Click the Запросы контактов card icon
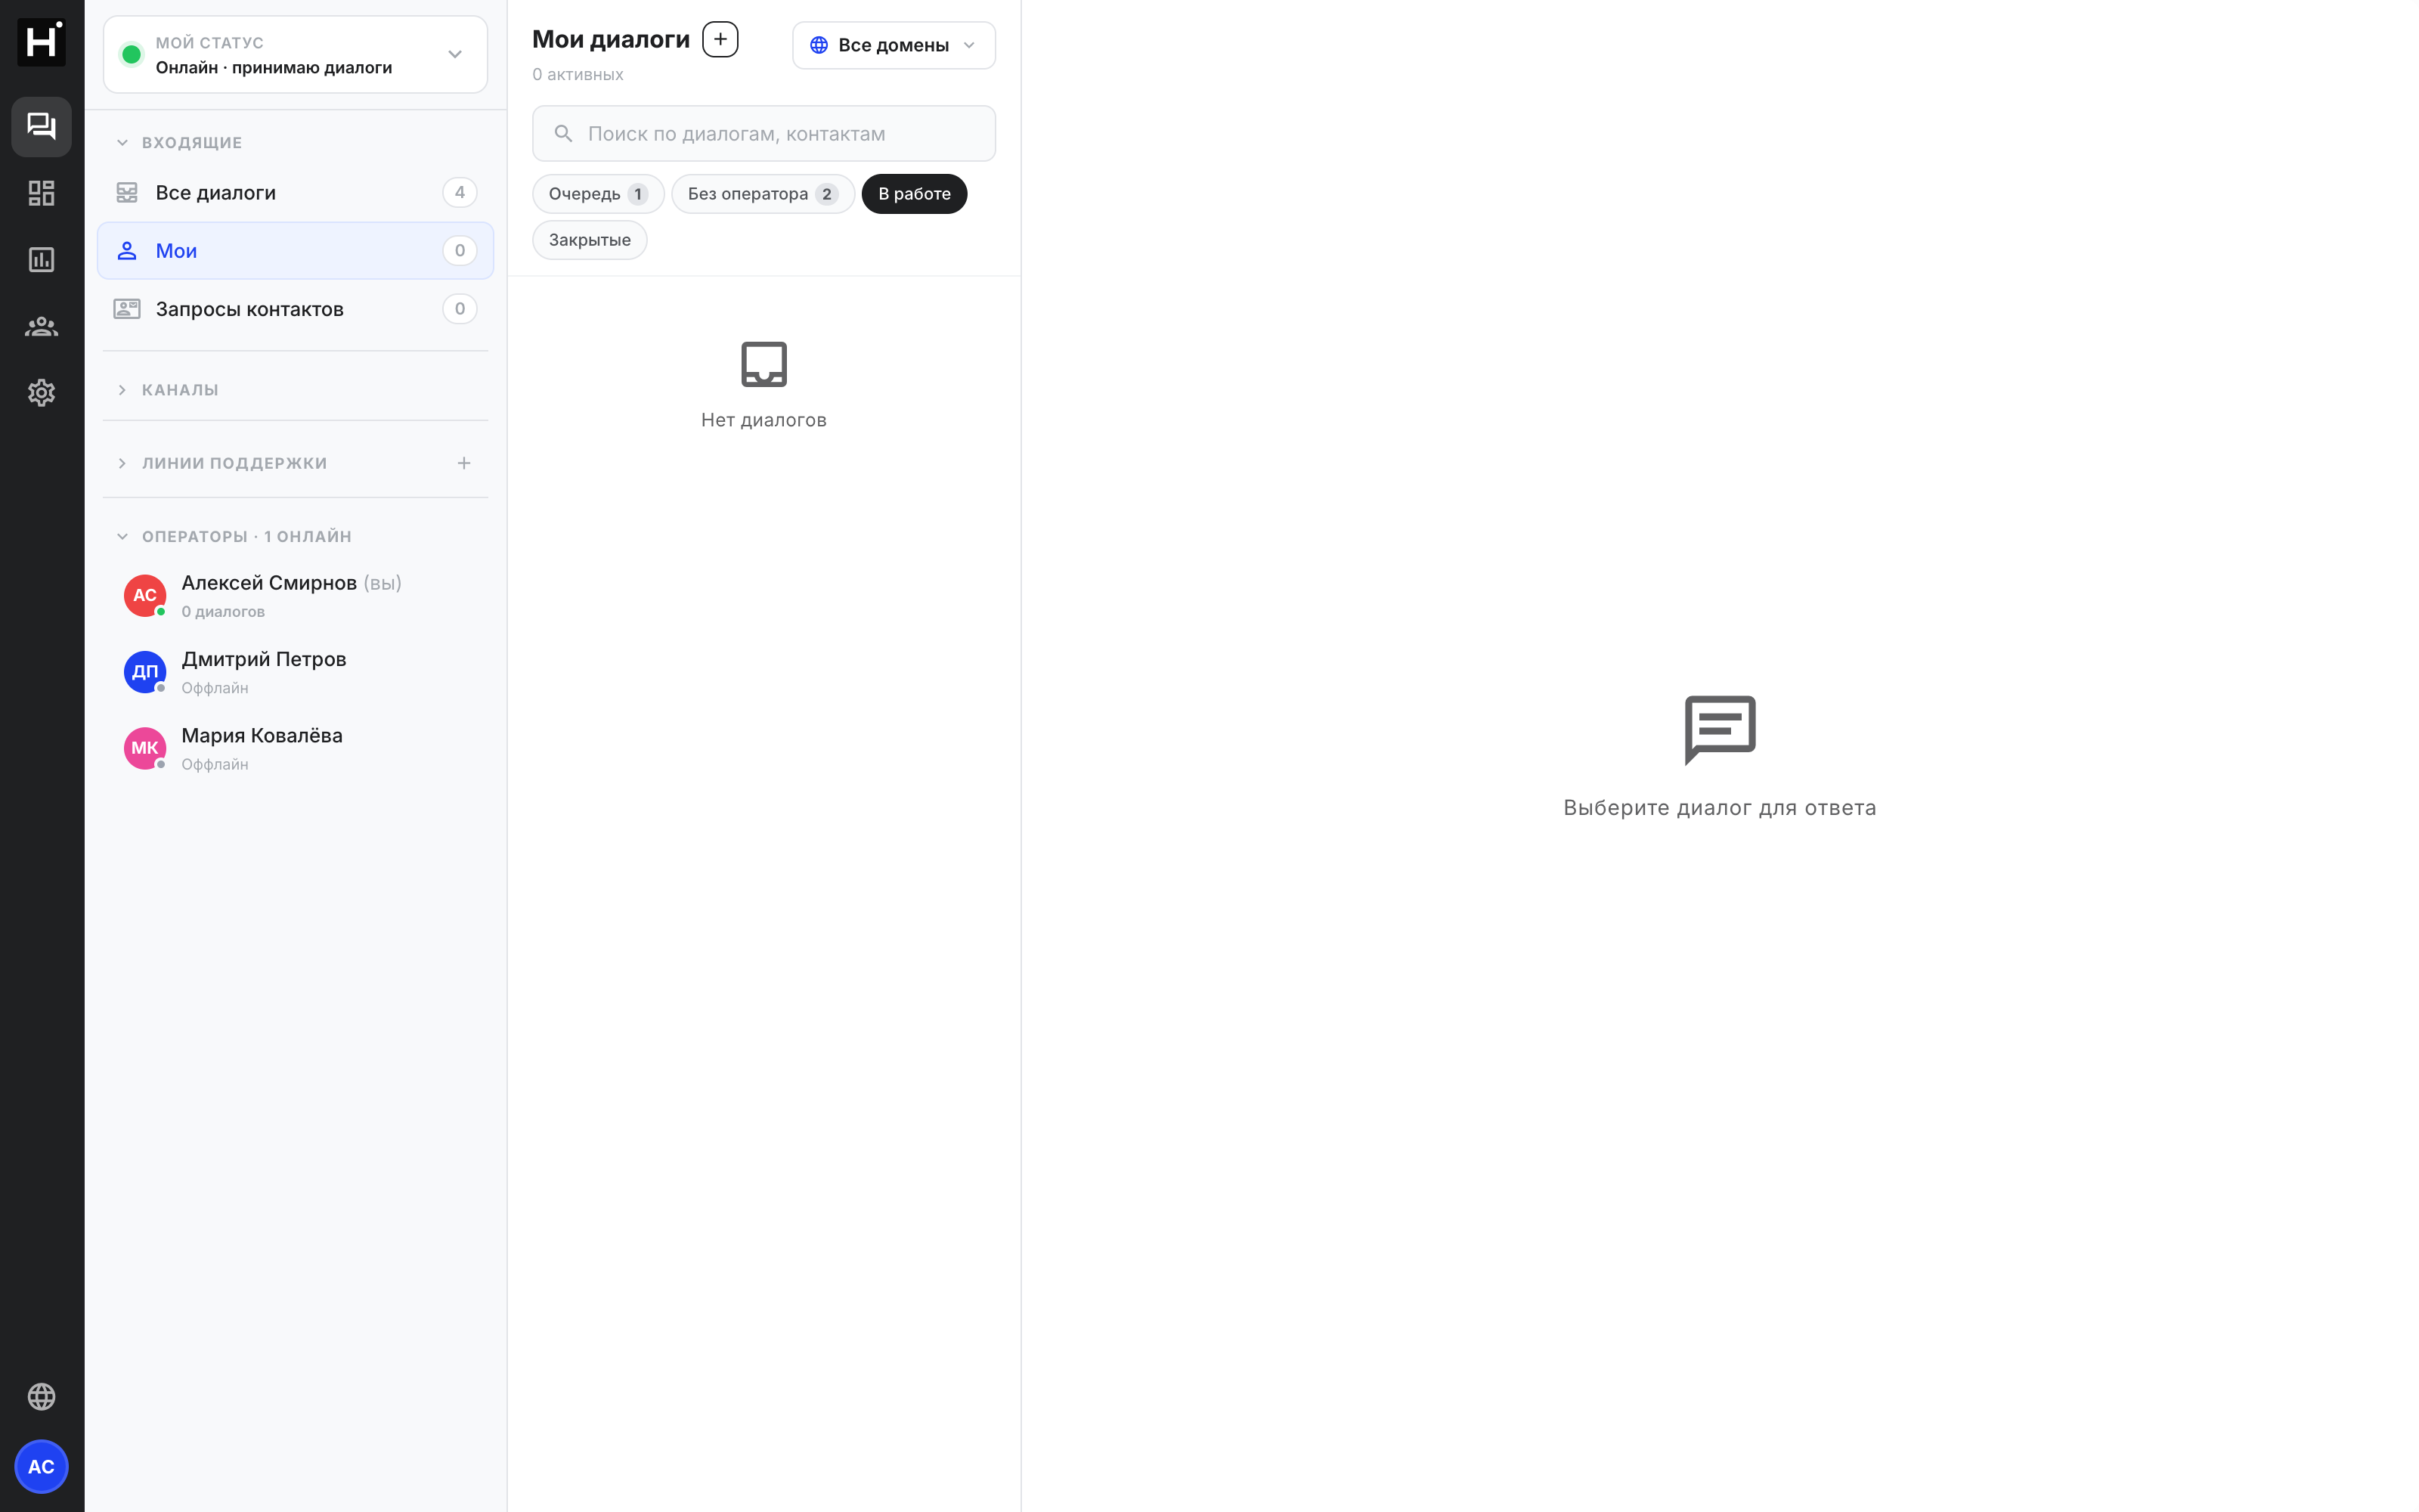Screen dimensions: 2419x1512 click(x=127, y=309)
